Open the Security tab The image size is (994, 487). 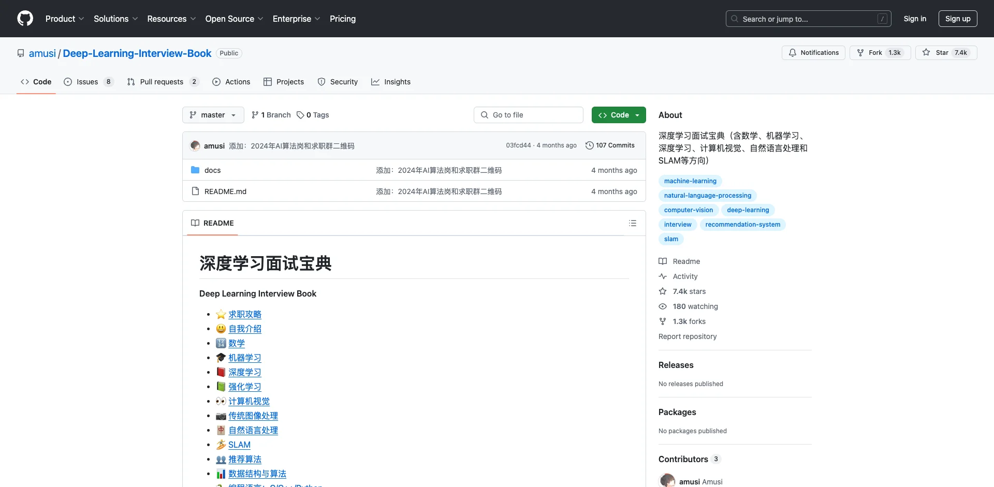click(338, 82)
